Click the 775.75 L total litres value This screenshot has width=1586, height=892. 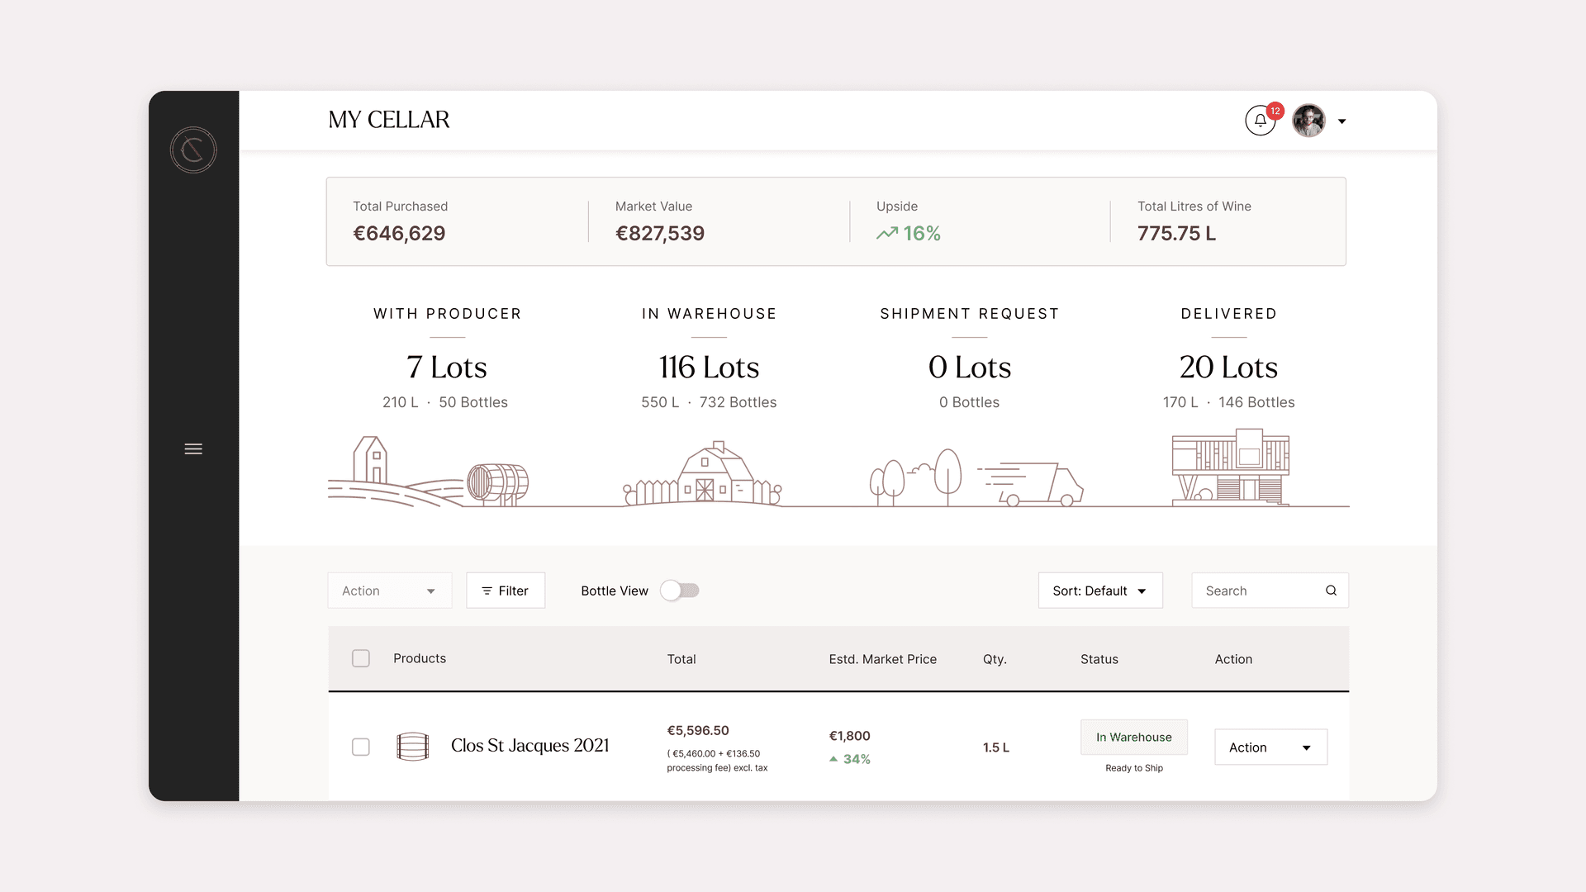click(1176, 234)
